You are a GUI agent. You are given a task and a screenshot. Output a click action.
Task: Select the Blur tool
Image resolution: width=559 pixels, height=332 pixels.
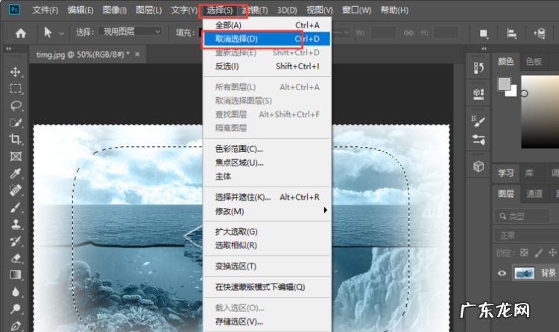point(16,292)
